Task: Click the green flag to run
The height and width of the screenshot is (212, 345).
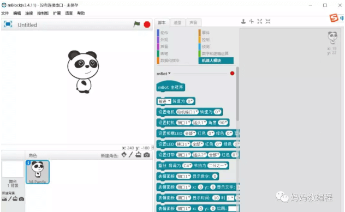Action: click(136, 24)
